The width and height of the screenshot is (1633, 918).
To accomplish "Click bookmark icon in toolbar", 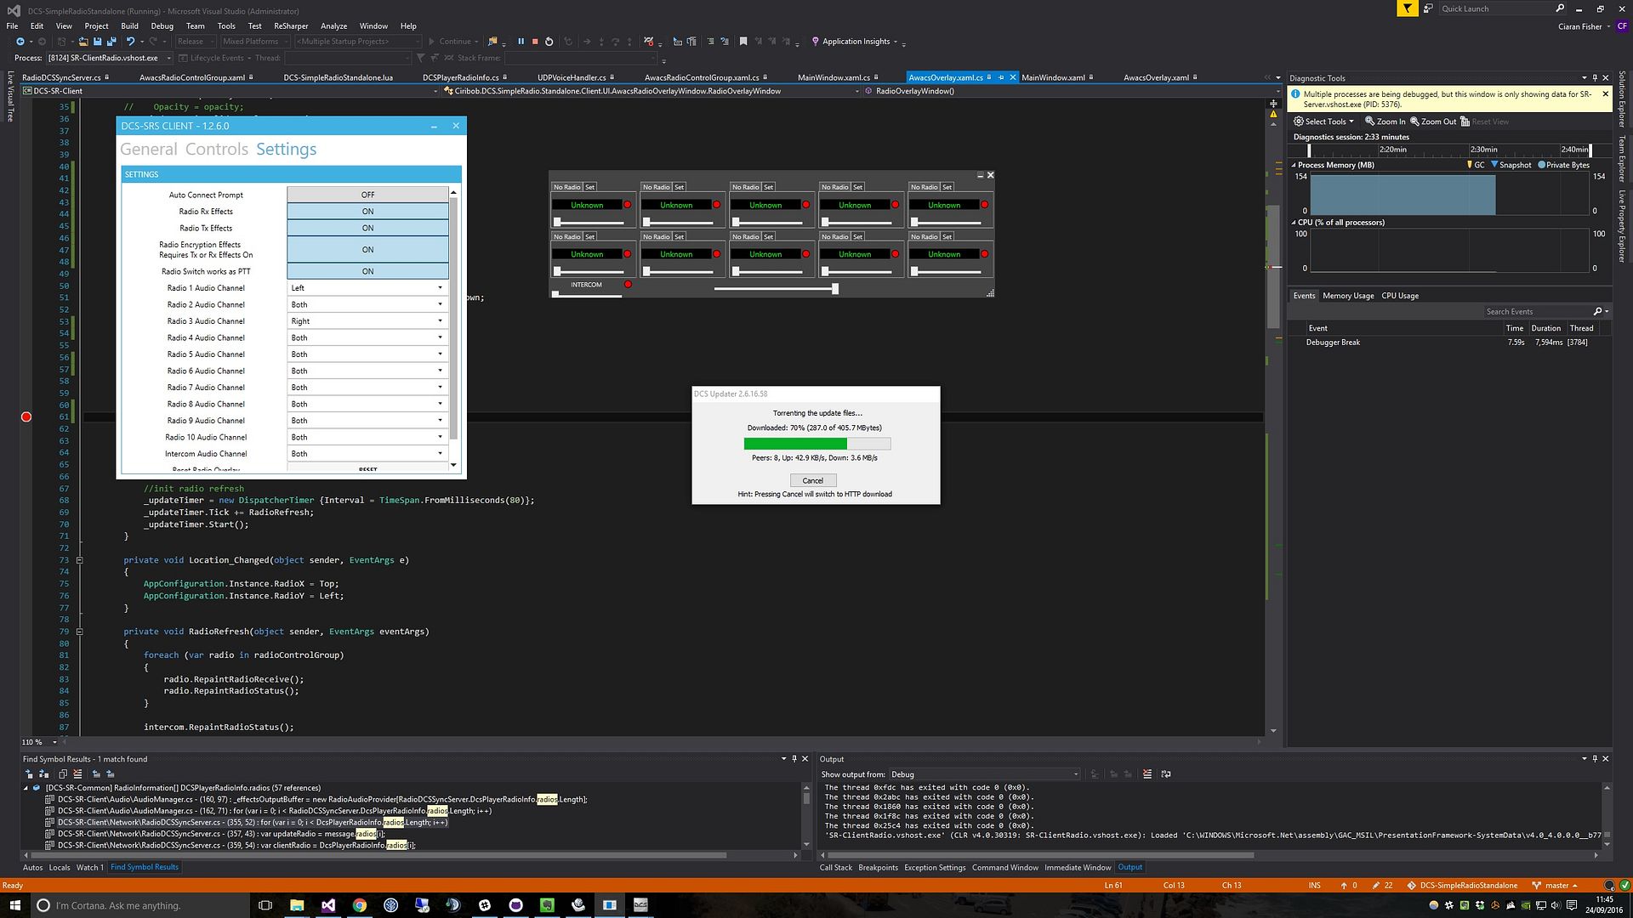I will pyautogui.click(x=743, y=41).
